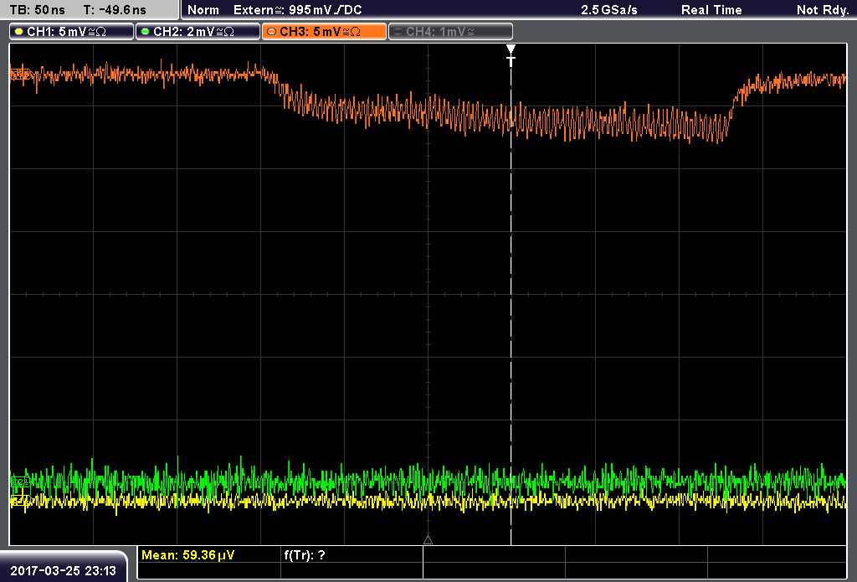Select the active CH3 5 mV channel tab
Screen dimensions: 857x582
[x=324, y=32]
